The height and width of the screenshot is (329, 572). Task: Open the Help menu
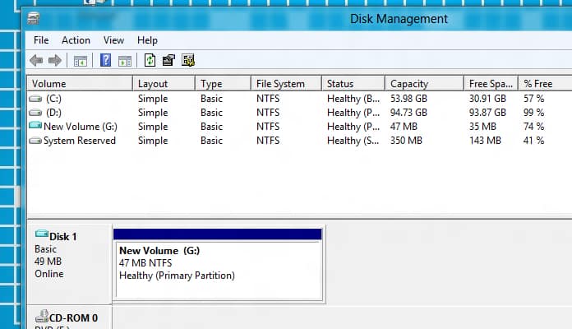tap(147, 40)
